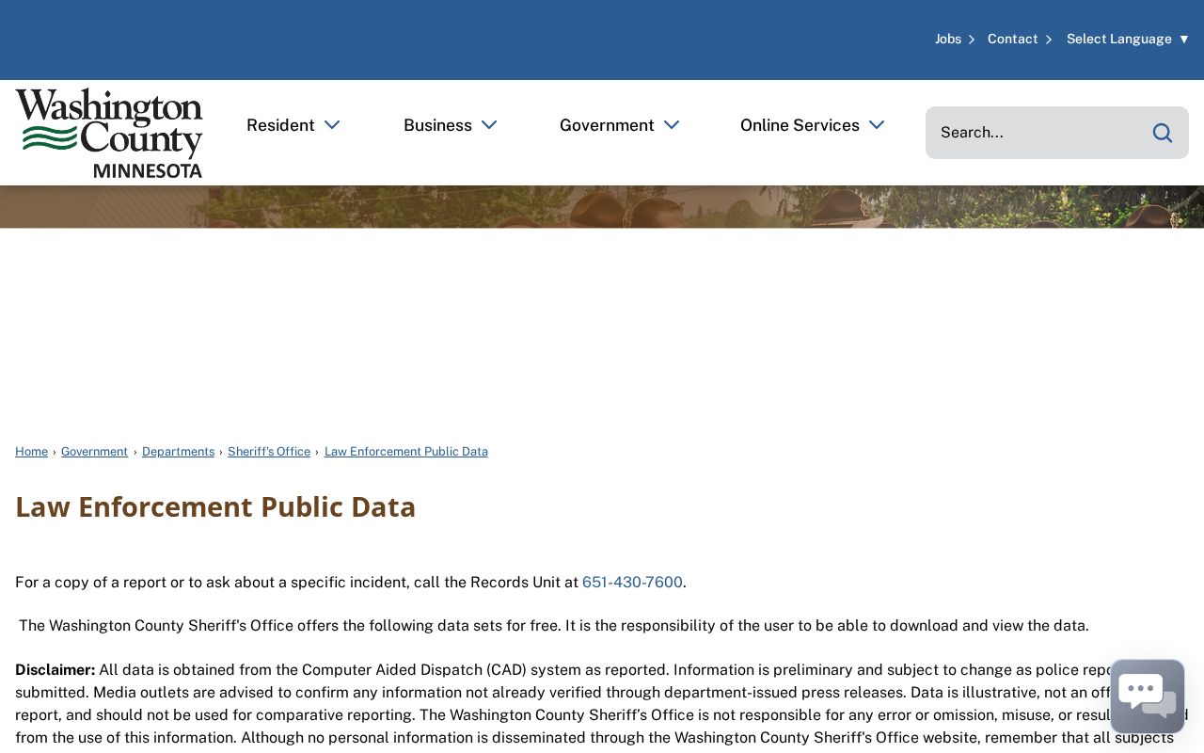Screen dimensions: 1204x753
Task: Click the arrow next to Jobs
Action: coord(972,40)
